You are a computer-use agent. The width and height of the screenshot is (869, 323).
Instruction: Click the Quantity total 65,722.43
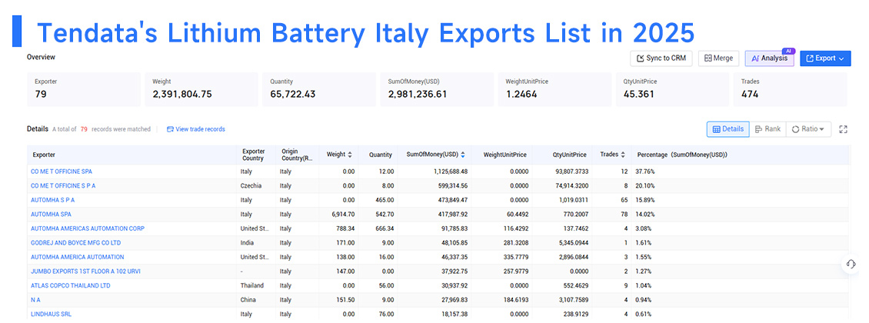(293, 95)
